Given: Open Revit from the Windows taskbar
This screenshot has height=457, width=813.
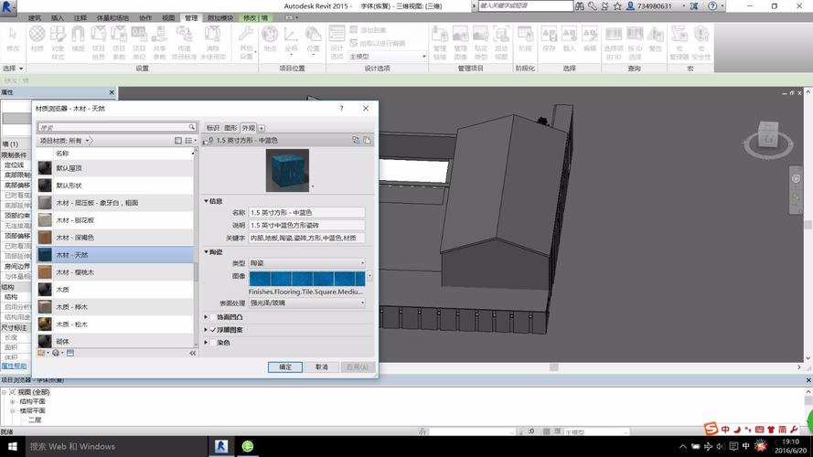Looking at the screenshot, I should 220,446.
